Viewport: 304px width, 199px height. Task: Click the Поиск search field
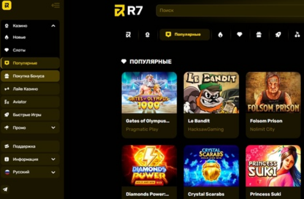tap(230, 10)
